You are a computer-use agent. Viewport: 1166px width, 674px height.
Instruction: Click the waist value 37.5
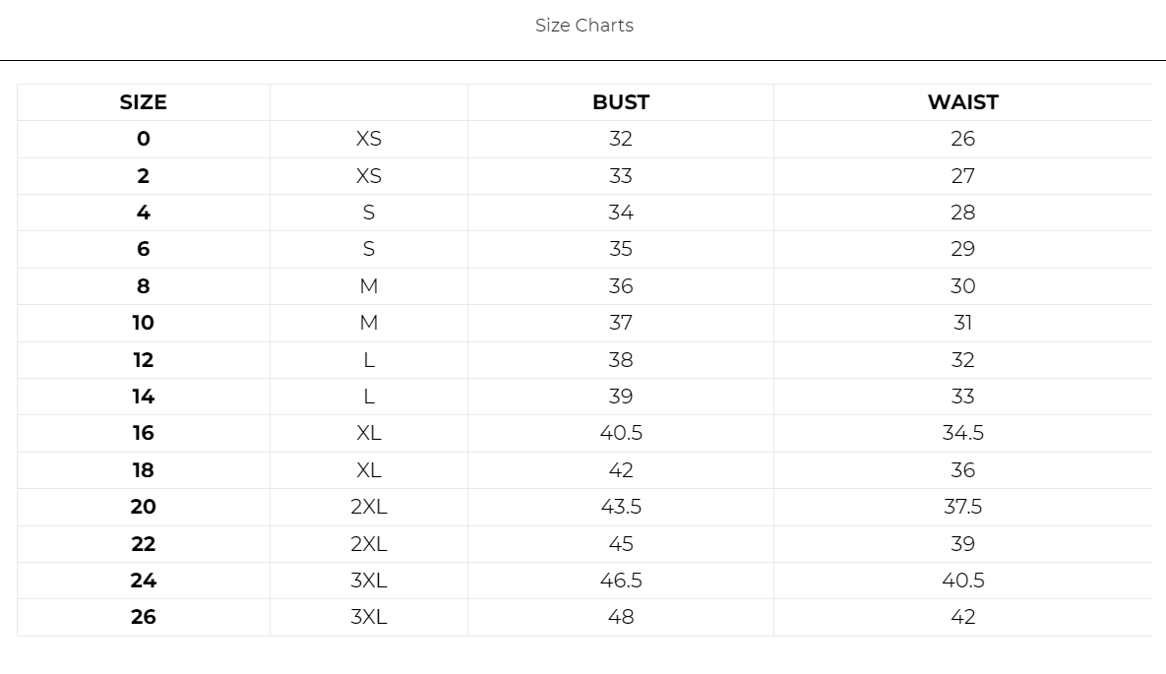pos(963,507)
